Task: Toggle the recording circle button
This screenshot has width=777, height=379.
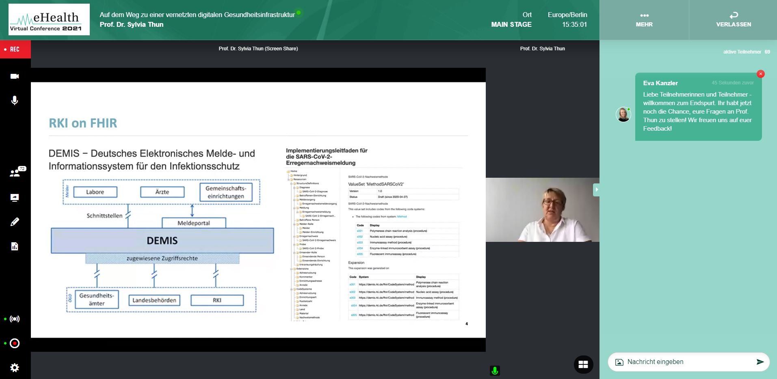Action: pyautogui.click(x=15, y=343)
